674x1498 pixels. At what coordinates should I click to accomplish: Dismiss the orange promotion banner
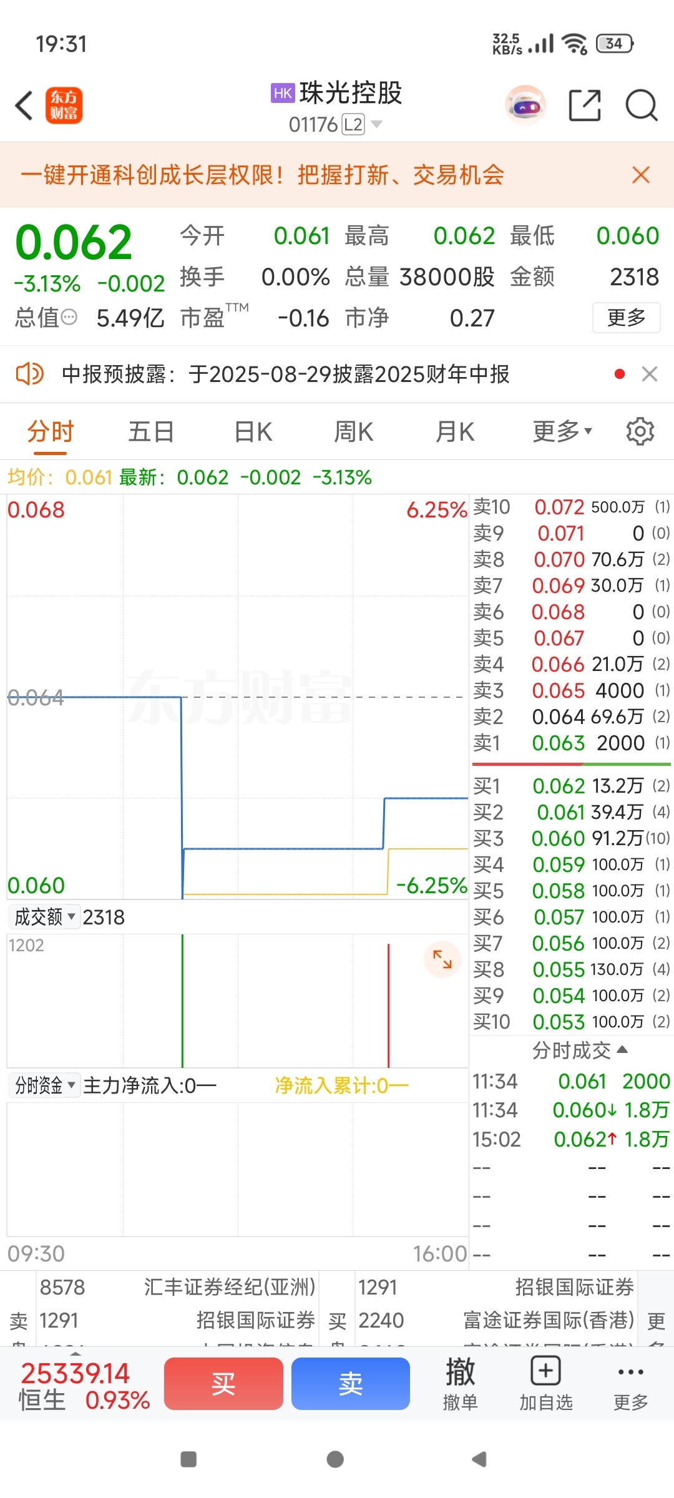[x=641, y=175]
